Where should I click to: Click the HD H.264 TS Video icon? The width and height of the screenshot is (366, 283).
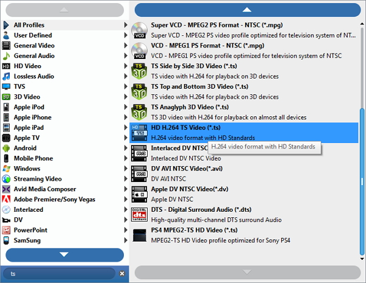tap(139, 133)
